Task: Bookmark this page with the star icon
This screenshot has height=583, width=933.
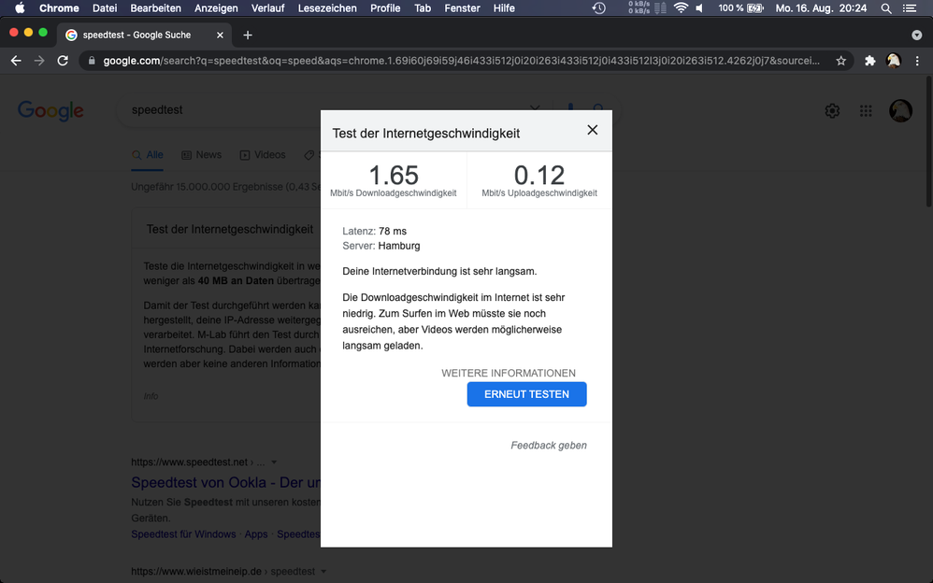Action: pos(840,60)
